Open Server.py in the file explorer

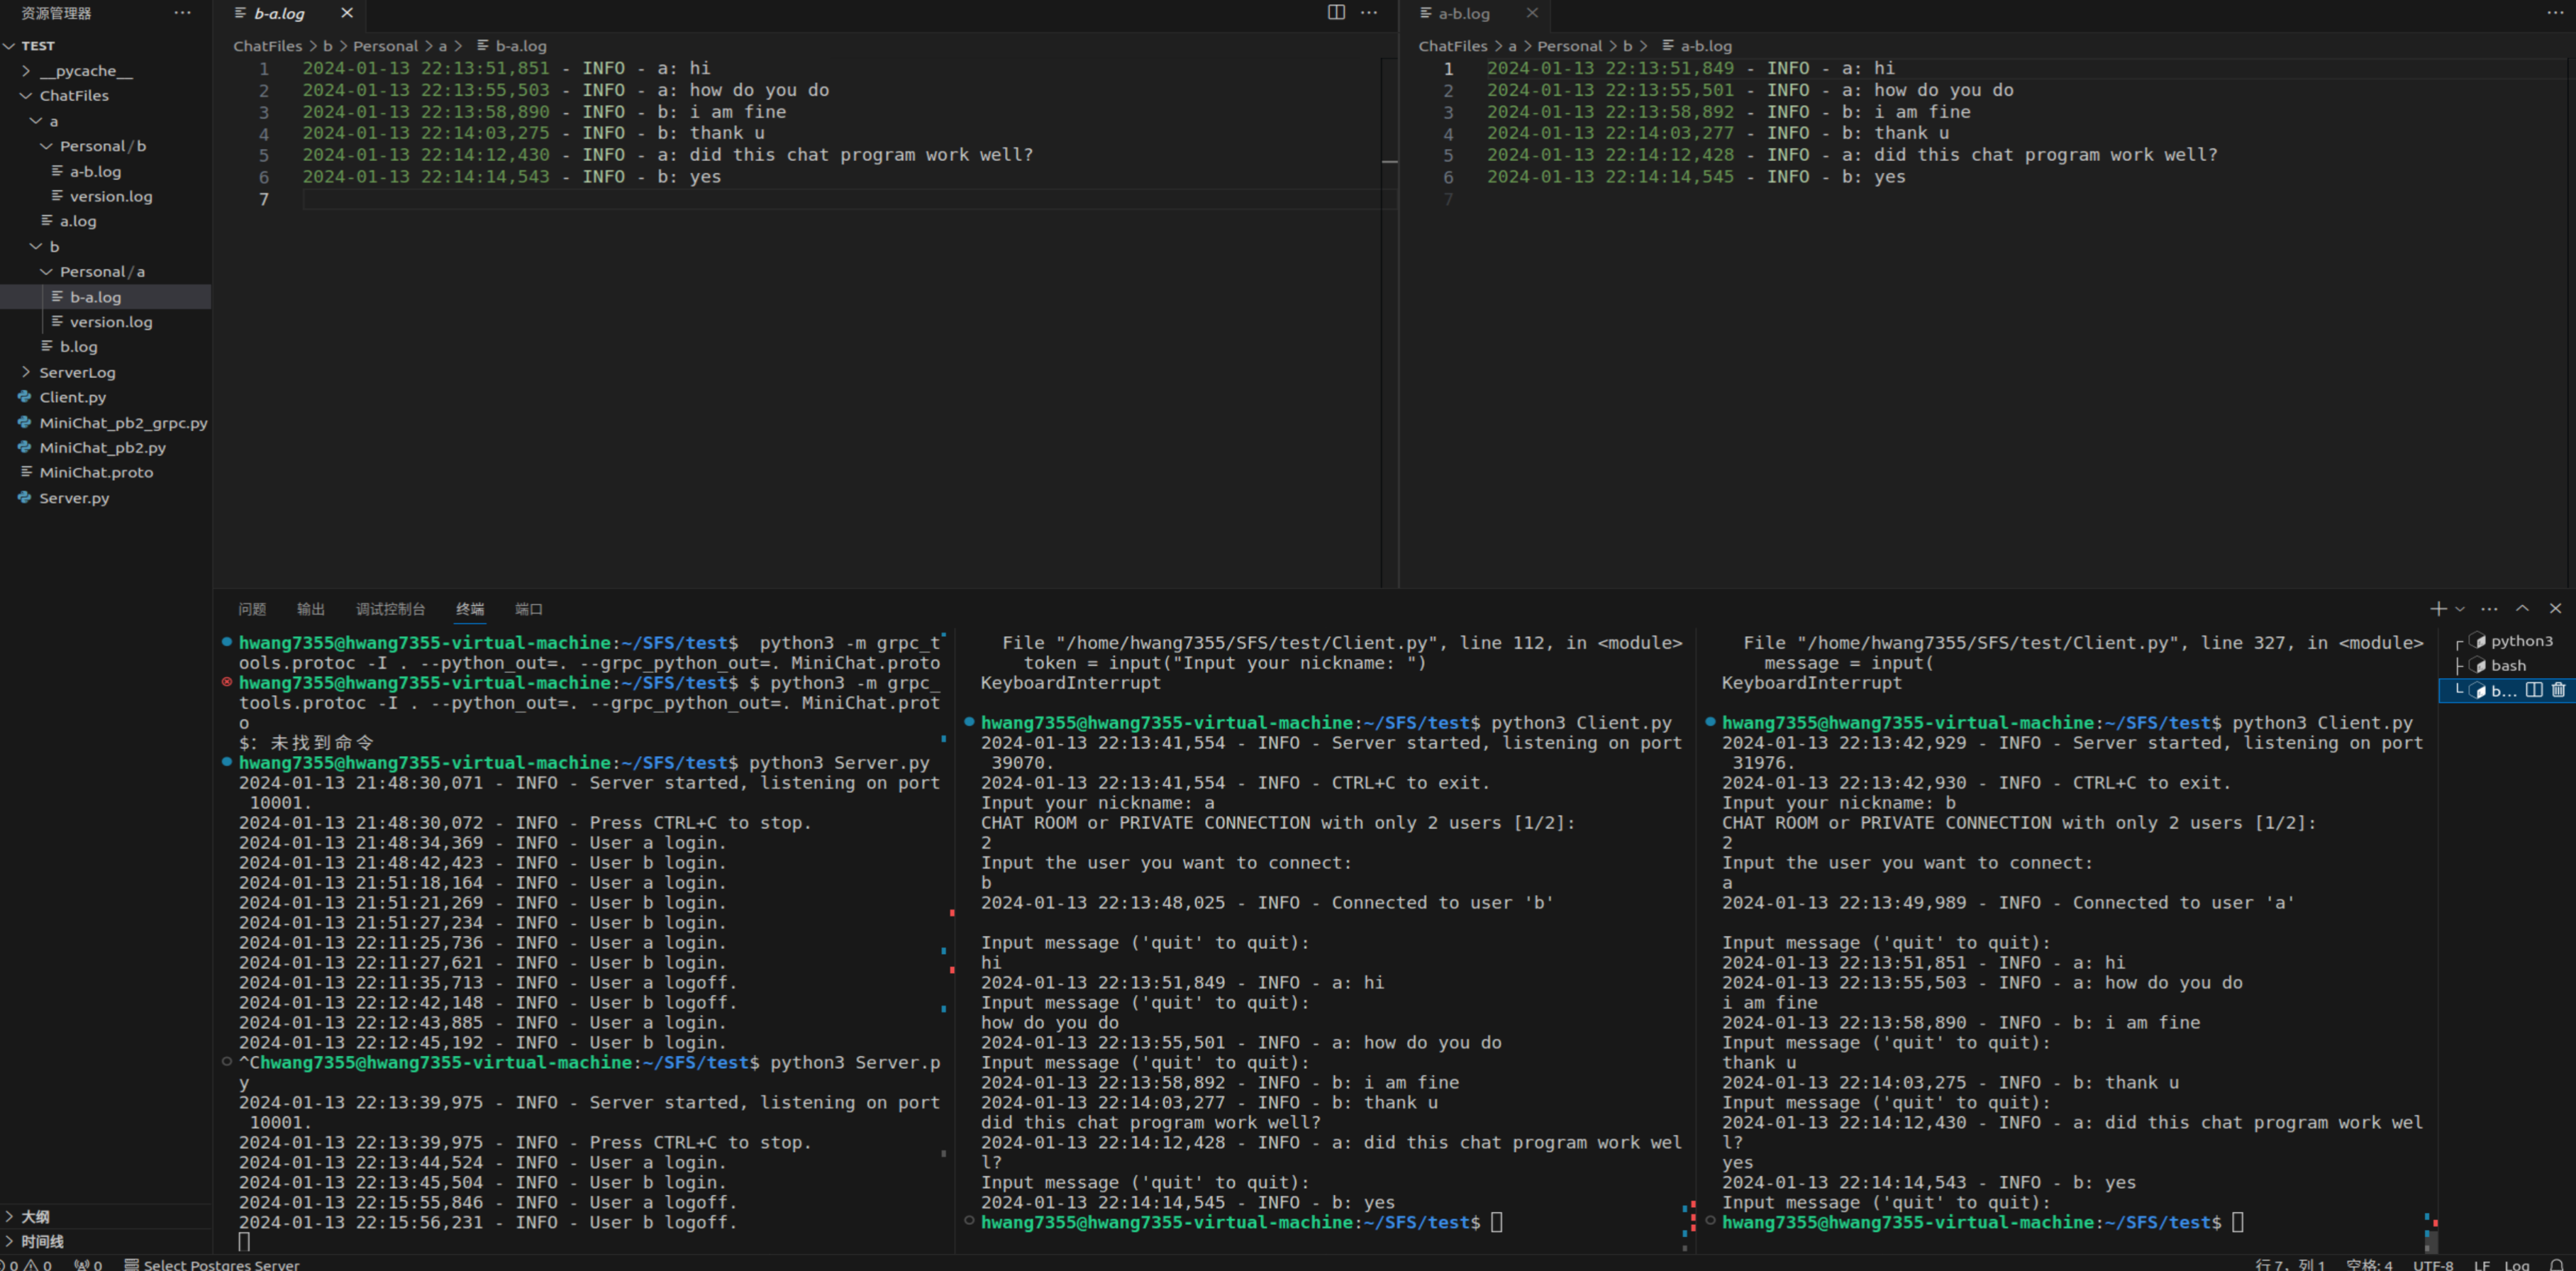[74, 498]
